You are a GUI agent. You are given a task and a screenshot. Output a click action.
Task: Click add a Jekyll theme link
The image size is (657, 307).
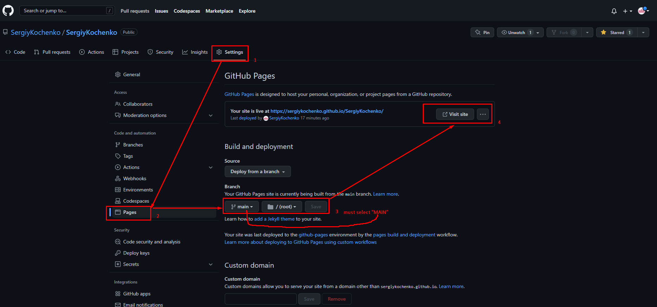tap(274, 219)
